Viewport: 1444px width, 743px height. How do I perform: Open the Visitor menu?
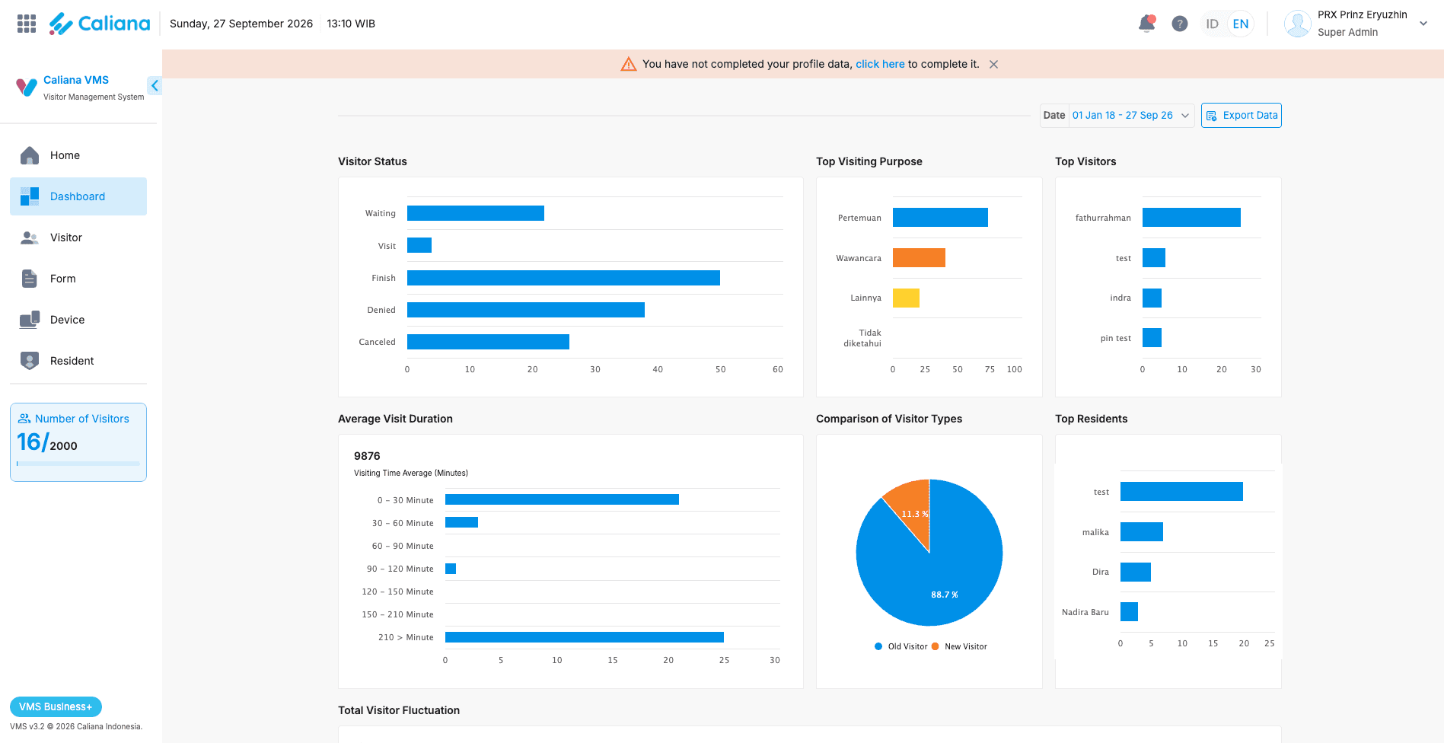click(78, 238)
